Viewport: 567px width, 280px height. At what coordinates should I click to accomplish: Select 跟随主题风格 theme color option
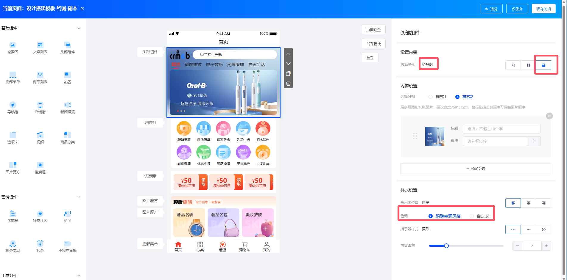pyautogui.click(x=431, y=216)
